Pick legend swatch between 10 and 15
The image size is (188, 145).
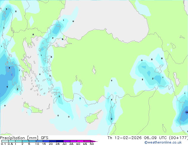pos(39,141)
